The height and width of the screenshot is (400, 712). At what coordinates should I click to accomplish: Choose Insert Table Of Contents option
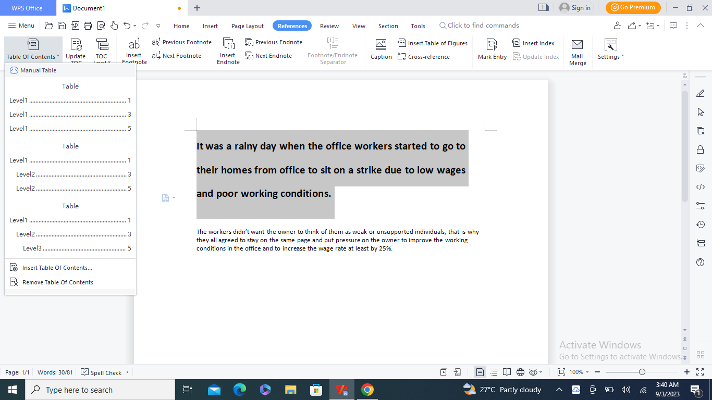pos(57,268)
